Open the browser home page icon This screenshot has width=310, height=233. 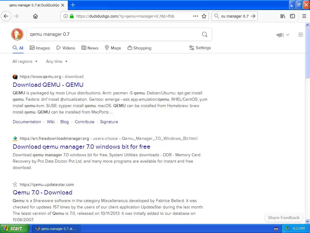coord(35,16)
